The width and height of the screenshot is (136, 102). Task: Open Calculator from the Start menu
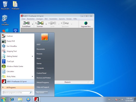[x=18, y=72]
